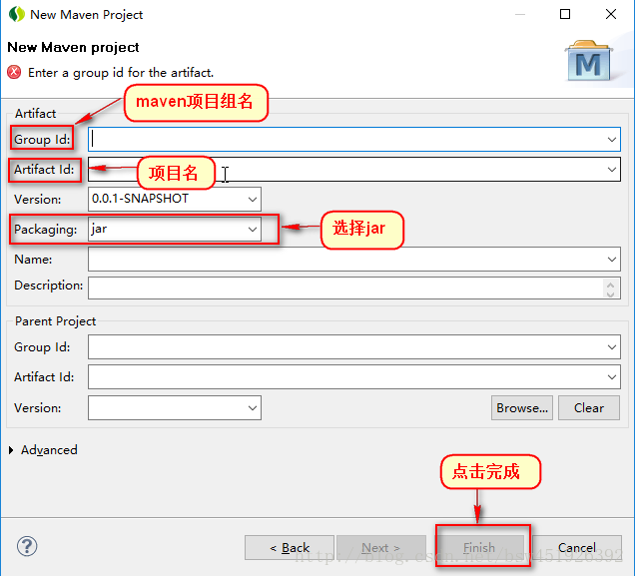
Task: Click the Spring app icon in title bar
Action: (17, 15)
